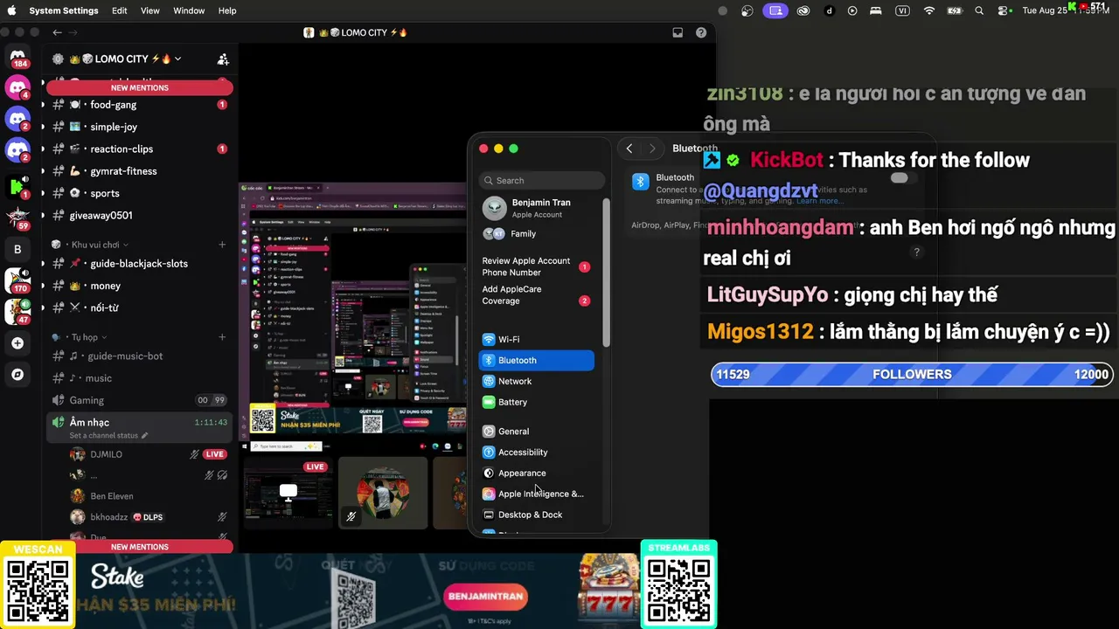Open Discord help question mark icon
The width and height of the screenshot is (1119, 629).
pyautogui.click(x=701, y=32)
